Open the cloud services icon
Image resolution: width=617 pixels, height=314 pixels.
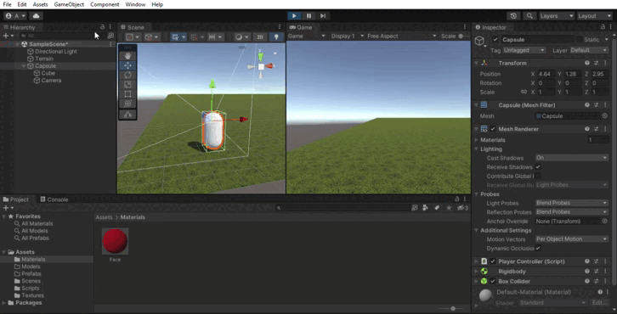[36, 16]
